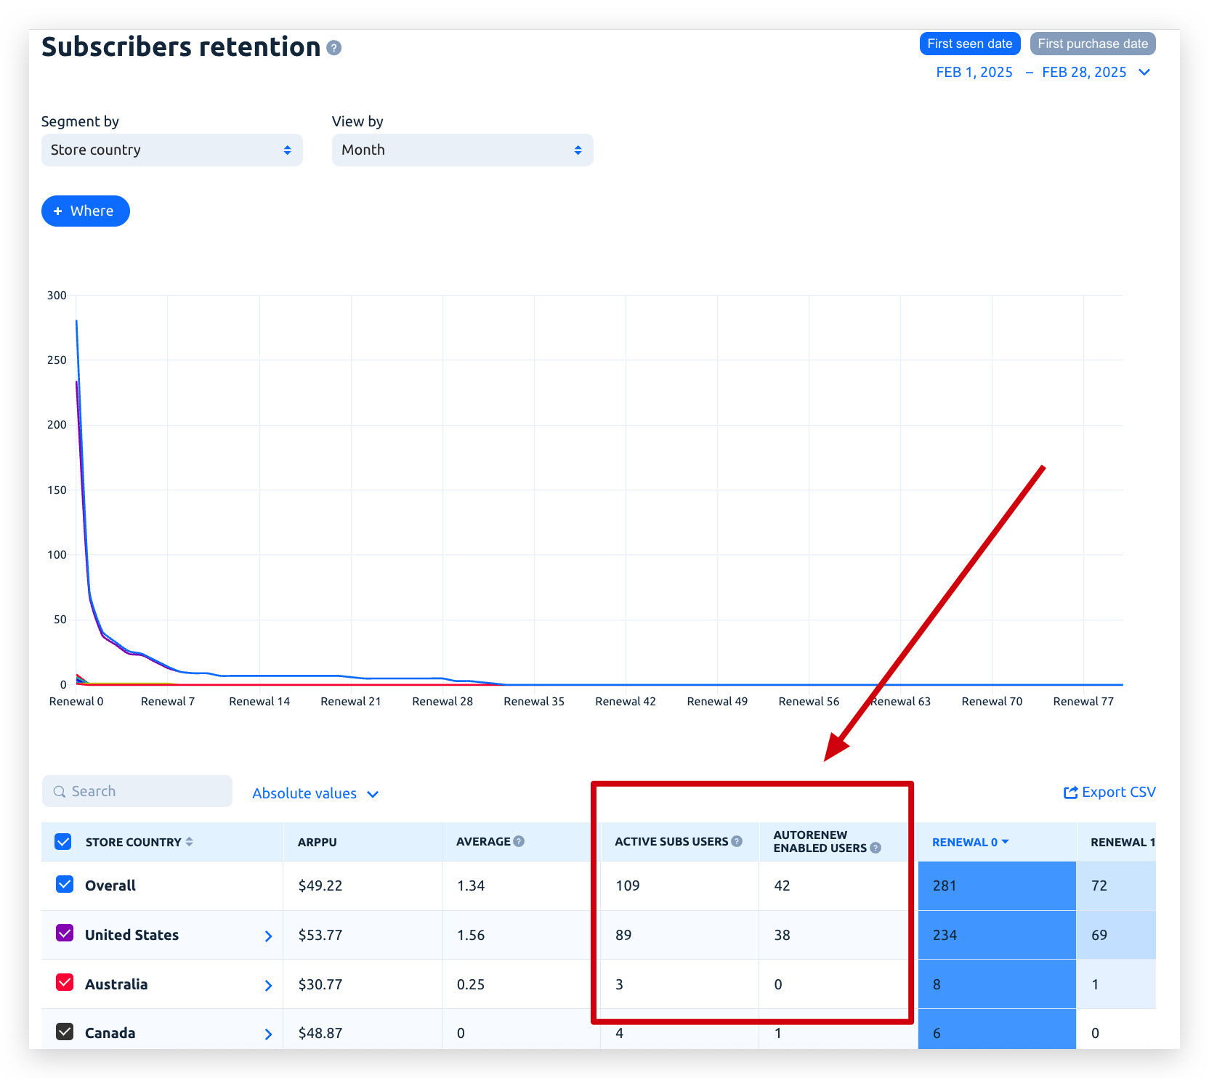This screenshot has height=1078, width=1209.
Task: Click the Average column help icon
Action: coord(519,841)
